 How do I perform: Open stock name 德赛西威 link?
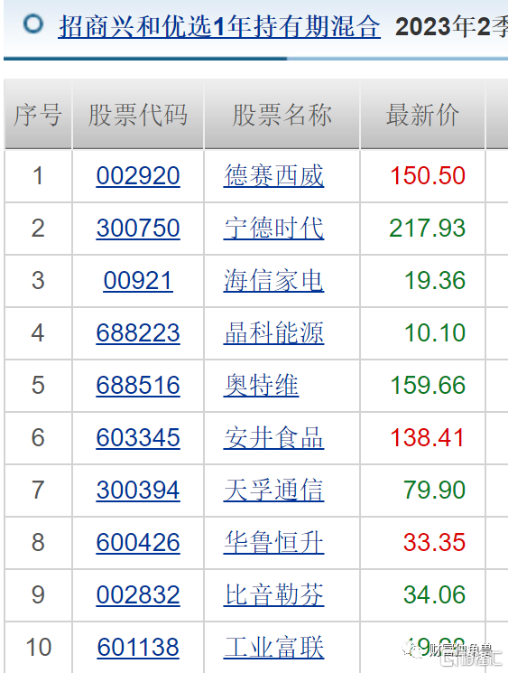click(274, 176)
